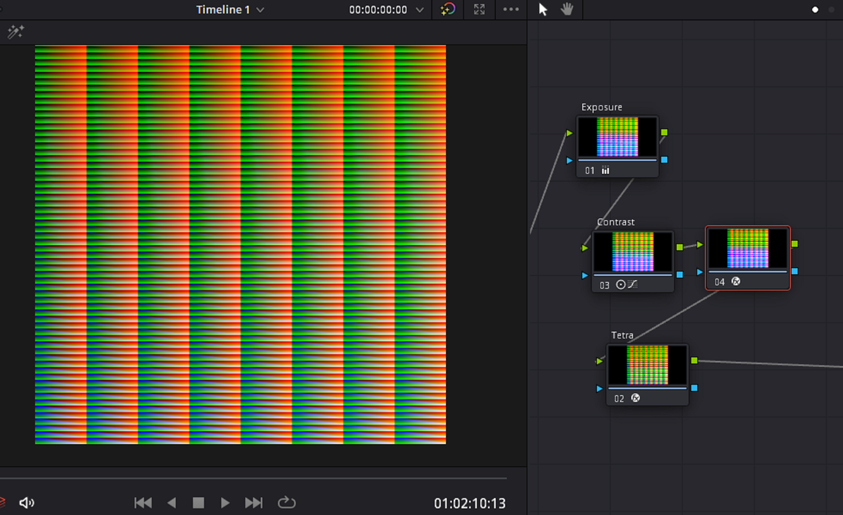Click the FX icon on node 04

(736, 281)
